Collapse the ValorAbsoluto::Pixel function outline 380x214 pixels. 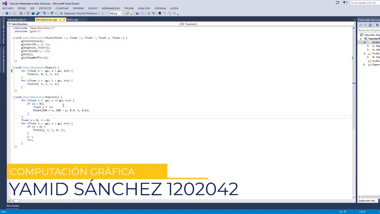(x=14, y=38)
